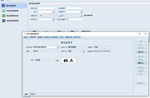Click the 审核 field in the dialog
The height and width of the screenshot is (98, 150).
[43, 60]
